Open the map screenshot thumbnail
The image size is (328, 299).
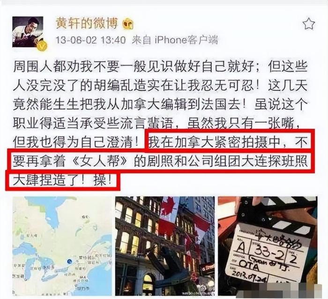pyautogui.click(x=62, y=246)
